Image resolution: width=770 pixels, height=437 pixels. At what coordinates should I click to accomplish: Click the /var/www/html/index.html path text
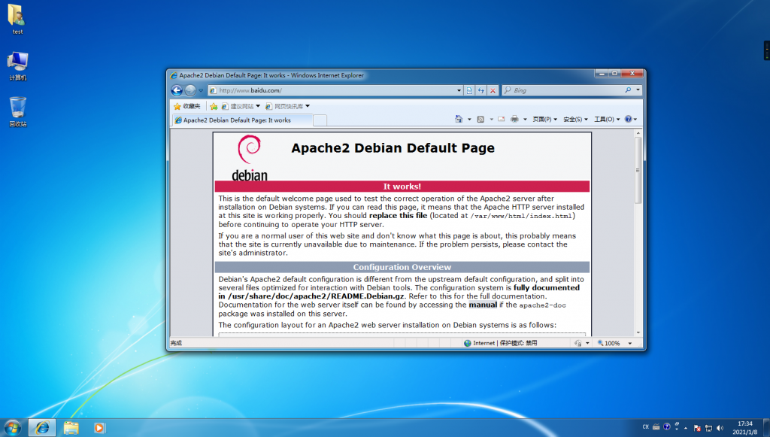tap(521, 216)
